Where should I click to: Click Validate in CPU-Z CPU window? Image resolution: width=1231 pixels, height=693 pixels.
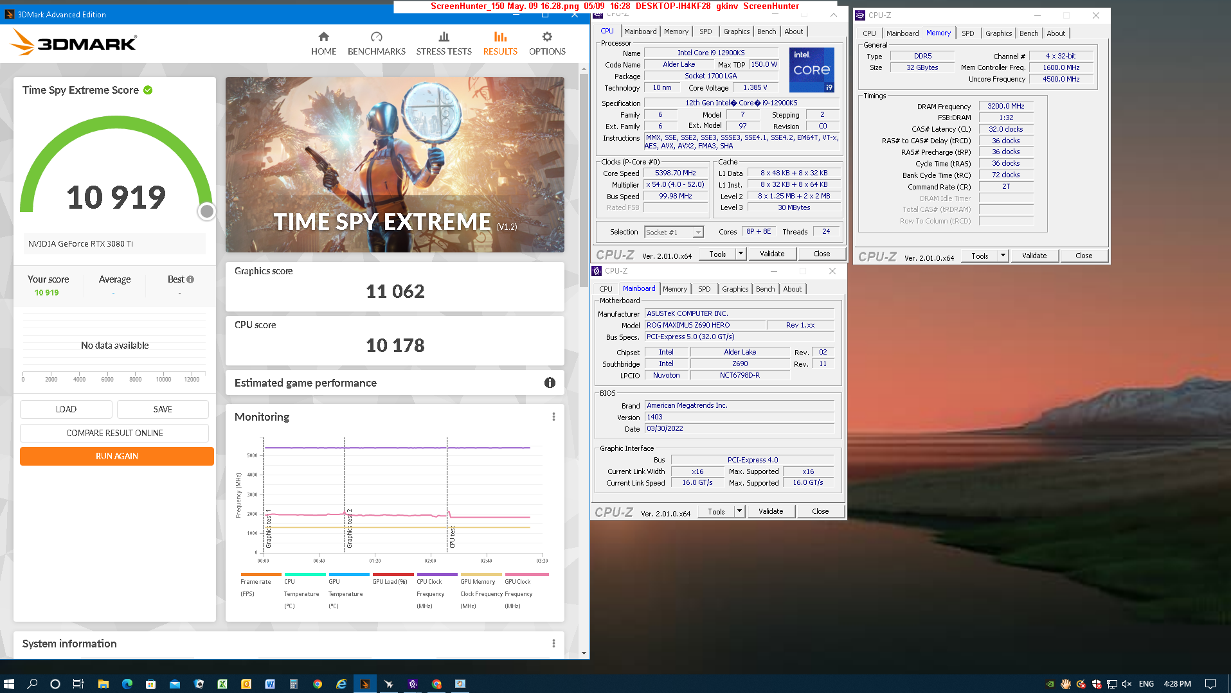click(x=772, y=254)
